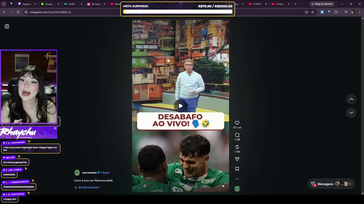Open the Extensions puzzle menu
Viewport: 364px width, 204px height.
336,12
